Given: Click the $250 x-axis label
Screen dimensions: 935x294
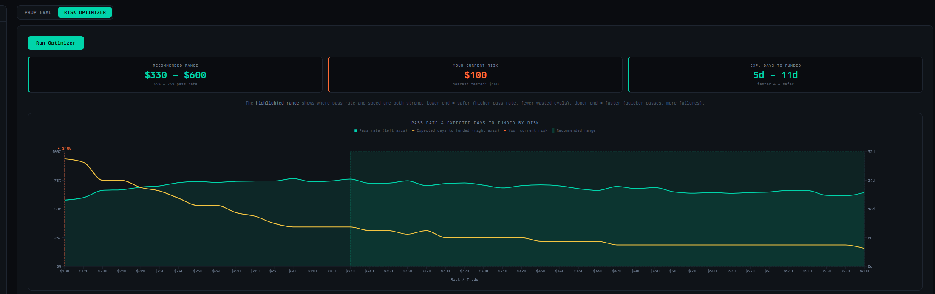Looking at the screenshot, I should click(x=198, y=271).
